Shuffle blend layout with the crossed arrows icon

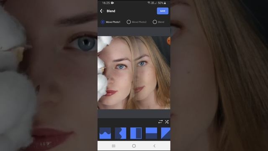click(167, 122)
